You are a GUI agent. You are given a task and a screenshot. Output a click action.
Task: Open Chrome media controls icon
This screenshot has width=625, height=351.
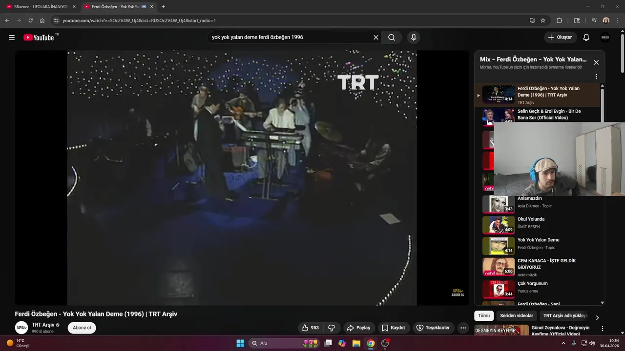click(x=594, y=20)
